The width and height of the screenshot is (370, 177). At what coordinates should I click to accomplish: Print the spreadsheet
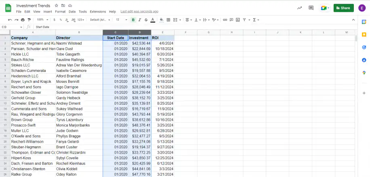coord(23,20)
